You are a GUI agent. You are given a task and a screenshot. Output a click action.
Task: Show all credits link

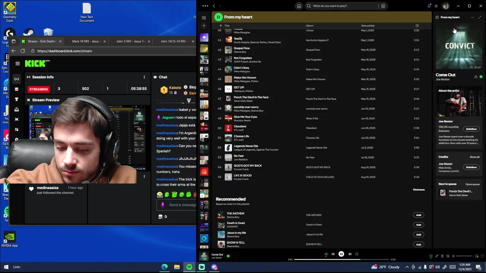pyautogui.click(x=475, y=157)
